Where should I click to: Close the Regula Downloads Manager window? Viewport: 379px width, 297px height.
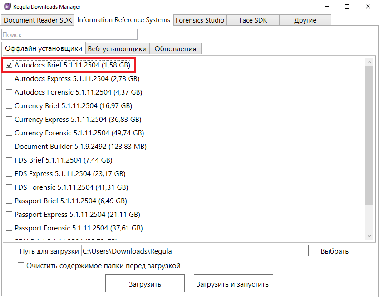click(x=368, y=6)
